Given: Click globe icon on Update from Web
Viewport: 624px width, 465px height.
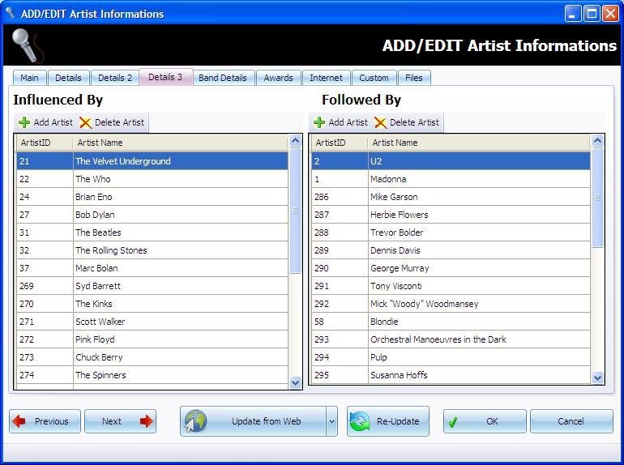Looking at the screenshot, I should point(195,421).
